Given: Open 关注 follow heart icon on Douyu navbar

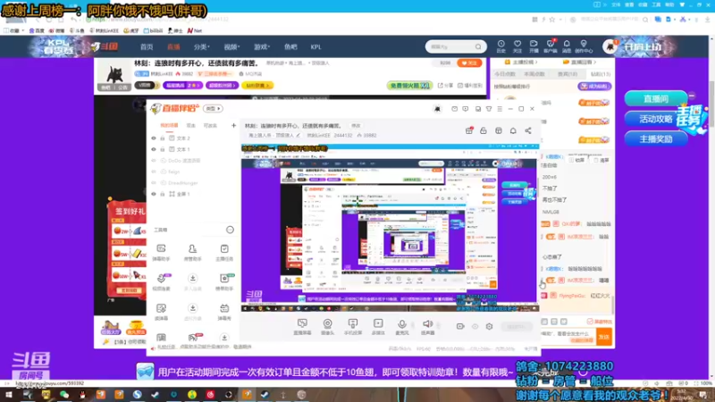Looking at the screenshot, I should pos(517,46).
